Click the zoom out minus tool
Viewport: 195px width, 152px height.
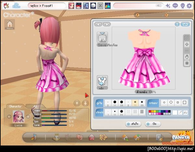tap(187, 51)
